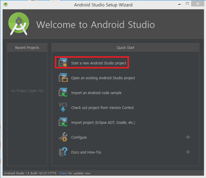Minimize the Setup Wizard window
206x178 pixels.
[179, 4]
